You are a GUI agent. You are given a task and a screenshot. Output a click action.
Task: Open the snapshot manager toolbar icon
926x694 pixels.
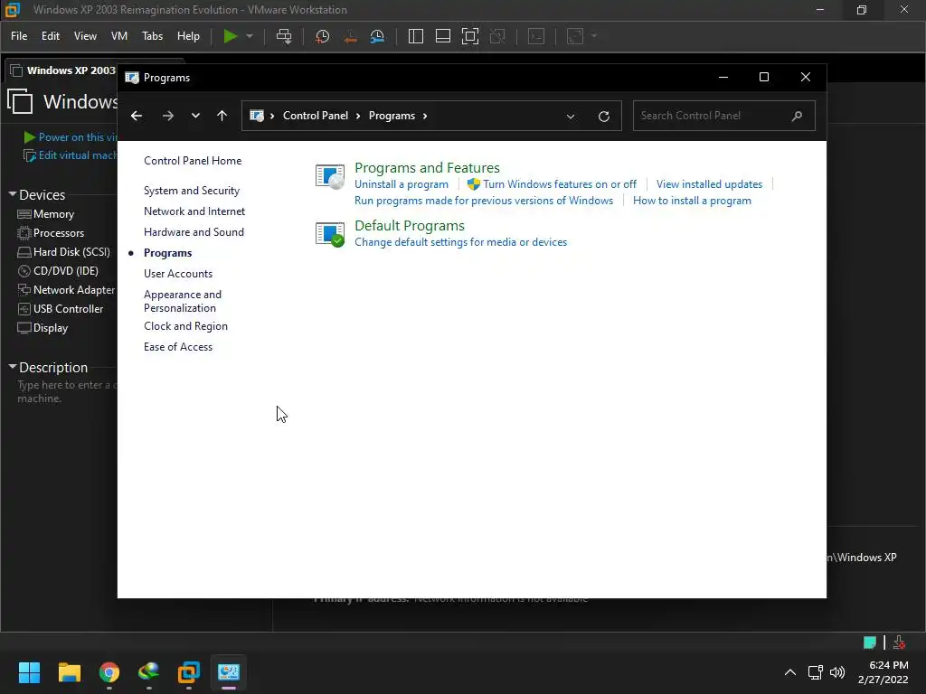tap(377, 36)
